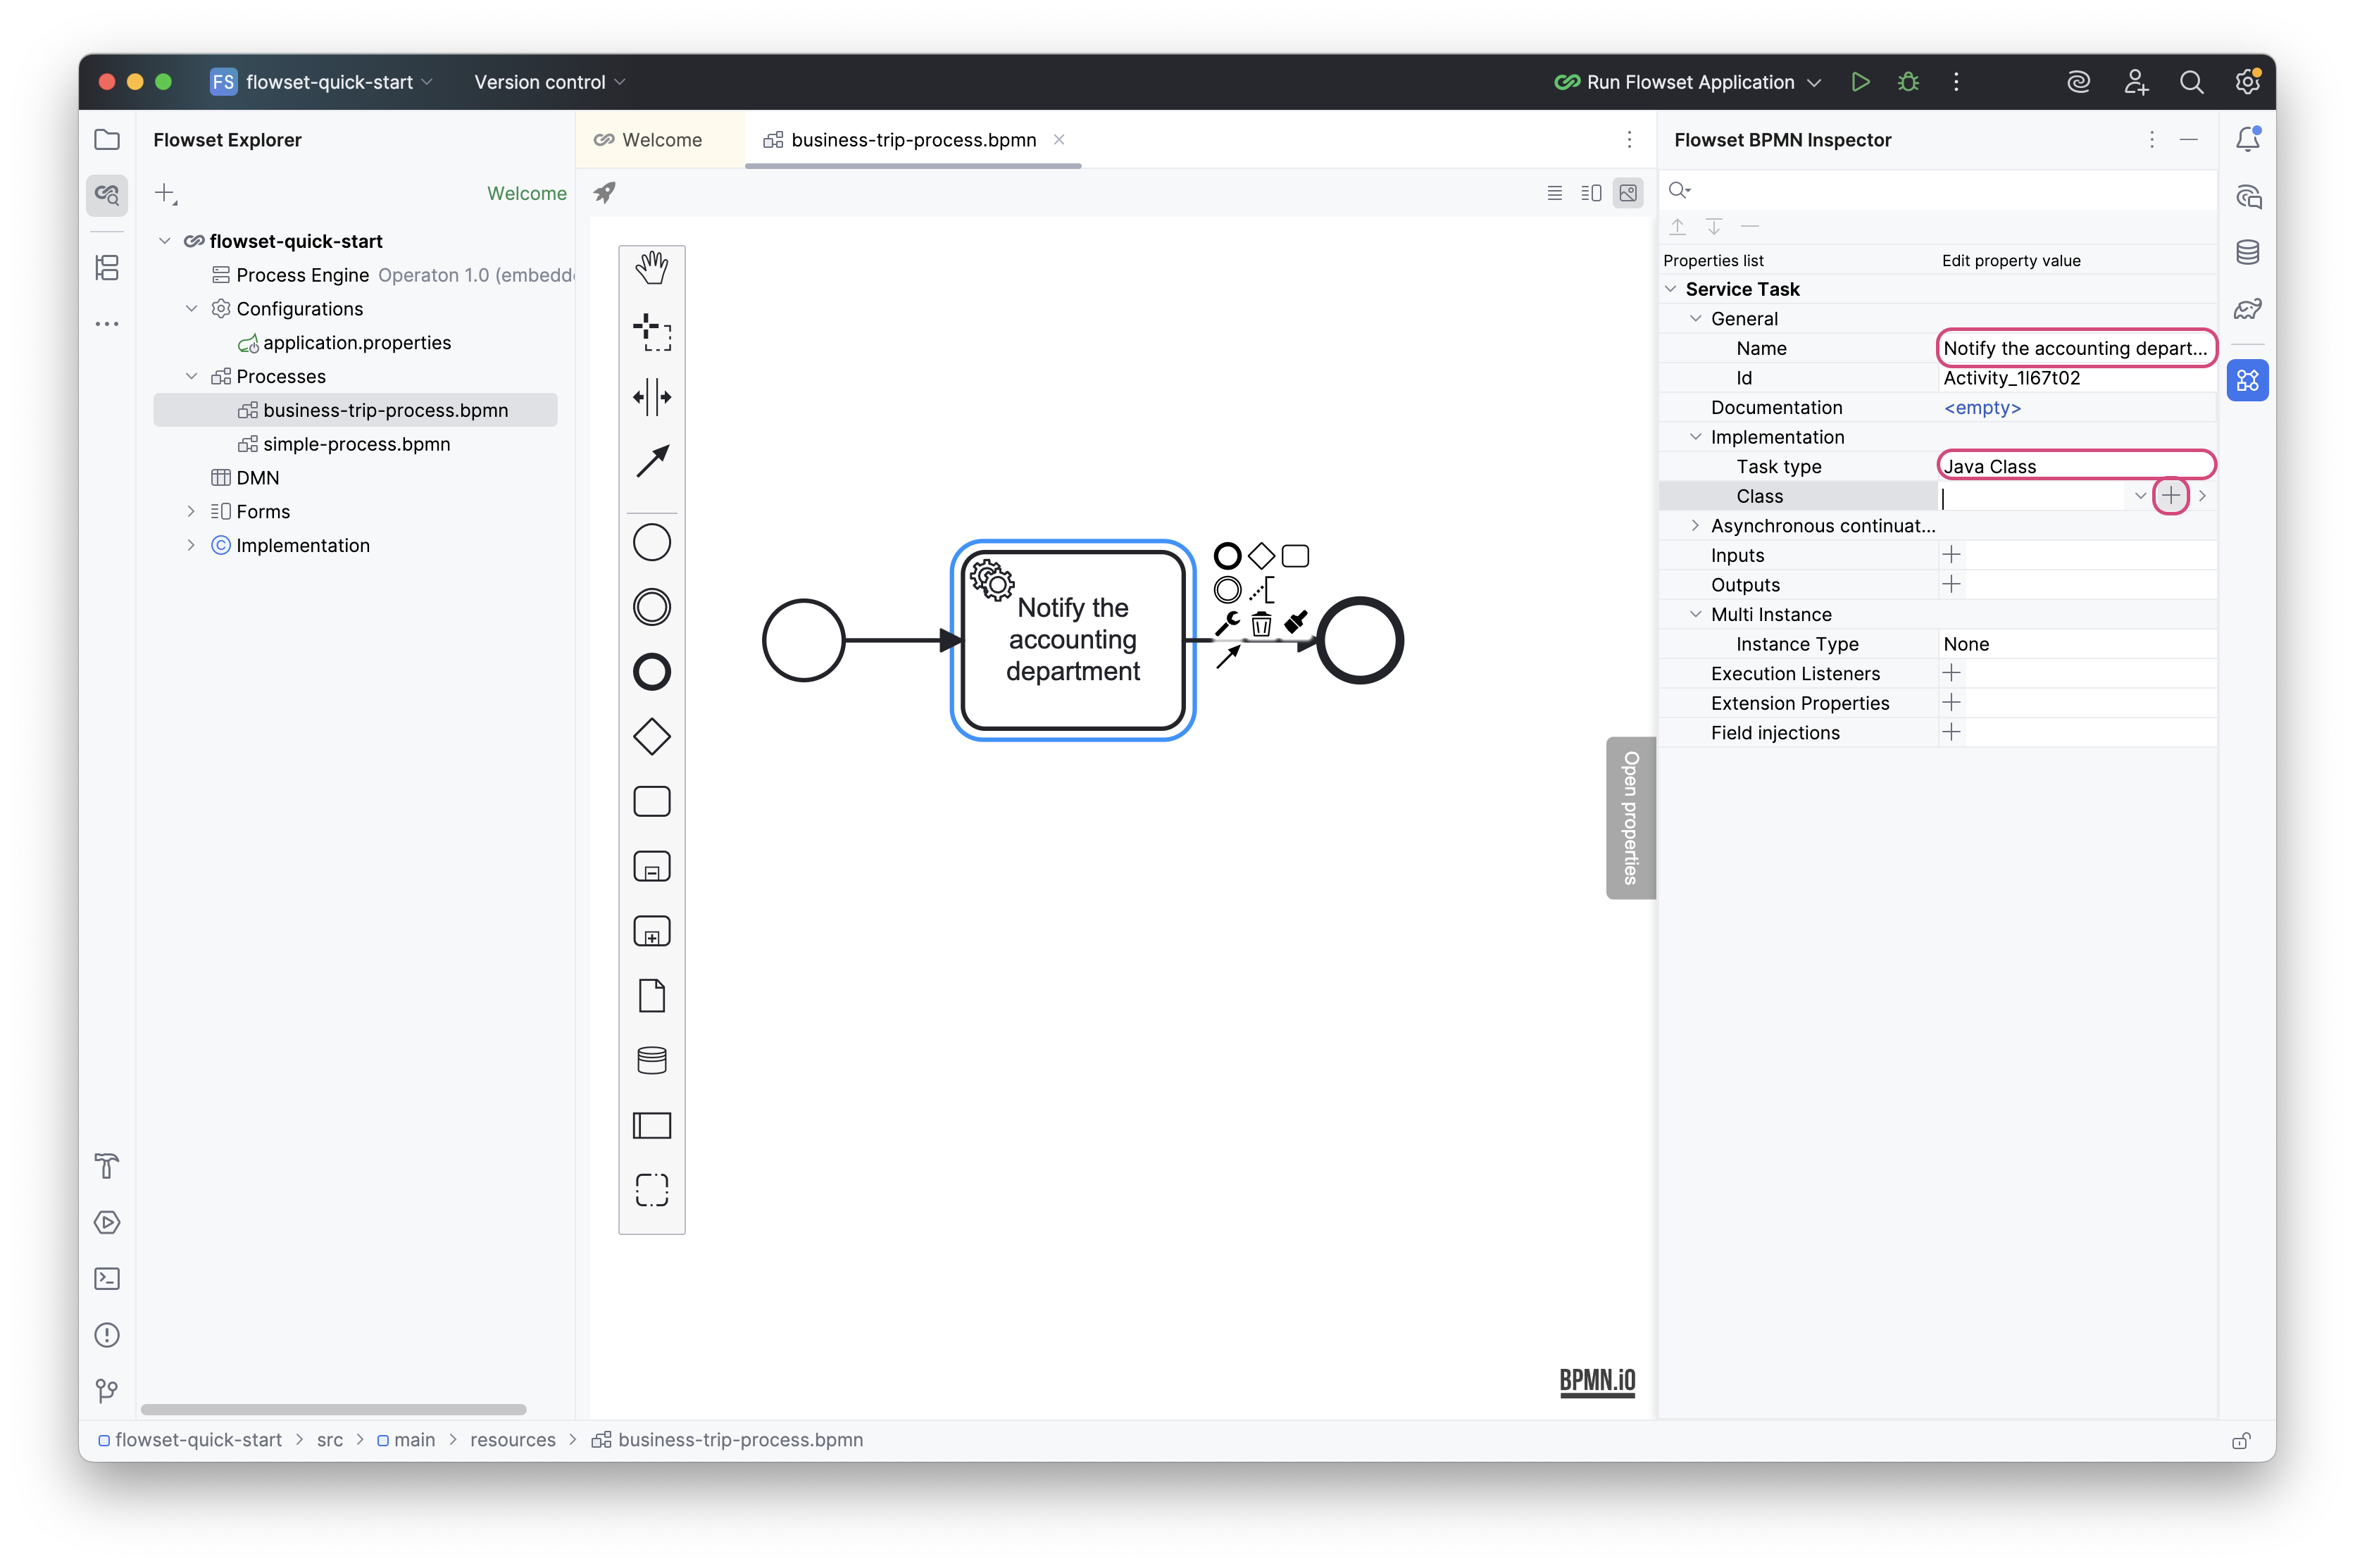Switch editor to XML list view

[x=1554, y=193]
